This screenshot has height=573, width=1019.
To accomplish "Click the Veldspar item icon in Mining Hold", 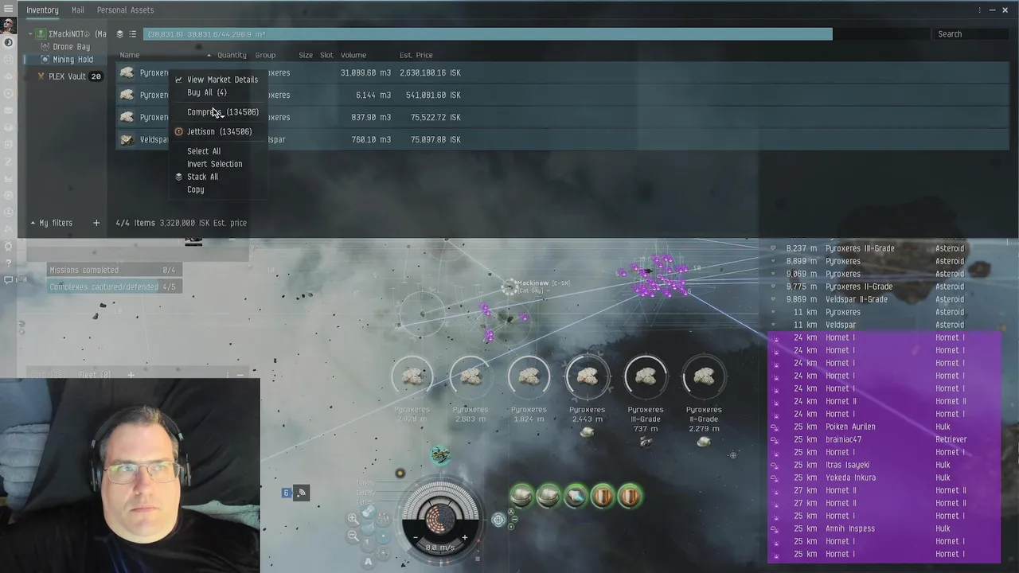I will 127,139.
